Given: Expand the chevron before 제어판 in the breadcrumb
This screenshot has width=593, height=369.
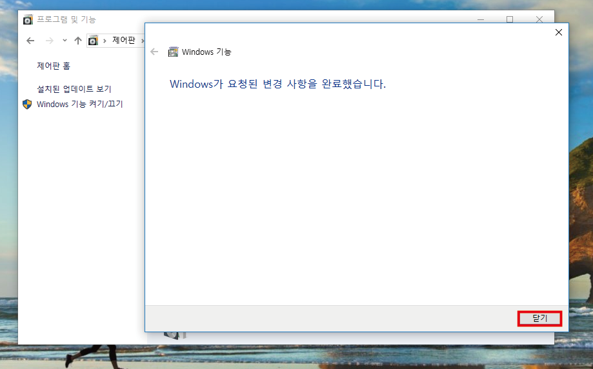Looking at the screenshot, I should point(105,41).
